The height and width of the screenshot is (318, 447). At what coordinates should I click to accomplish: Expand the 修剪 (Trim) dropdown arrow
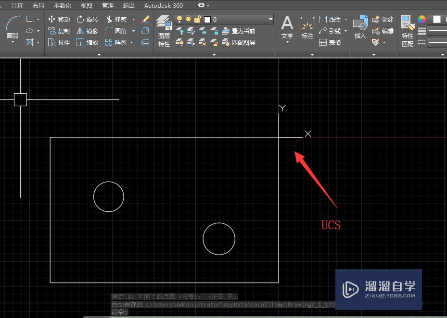click(133, 19)
